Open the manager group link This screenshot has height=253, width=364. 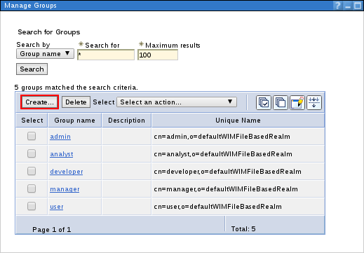click(65, 189)
